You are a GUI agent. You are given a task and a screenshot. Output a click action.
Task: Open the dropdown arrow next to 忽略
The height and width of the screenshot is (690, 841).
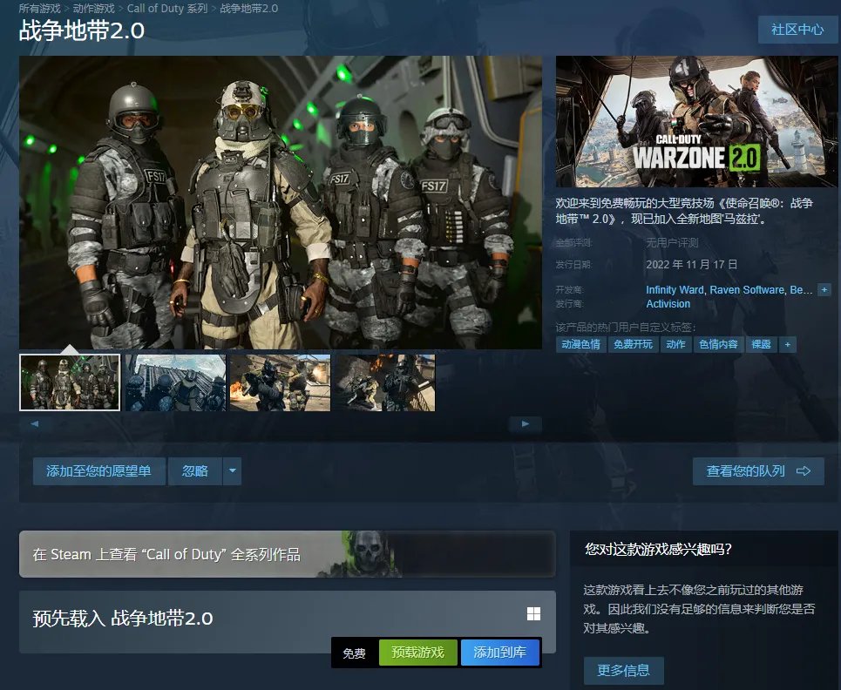232,470
